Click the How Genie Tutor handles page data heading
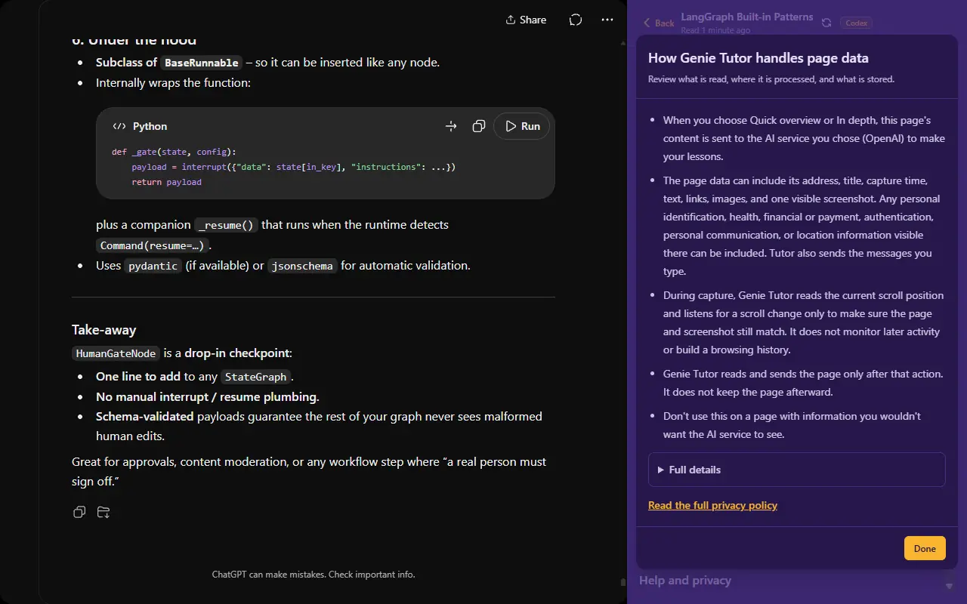The width and height of the screenshot is (967, 604). pos(758,58)
